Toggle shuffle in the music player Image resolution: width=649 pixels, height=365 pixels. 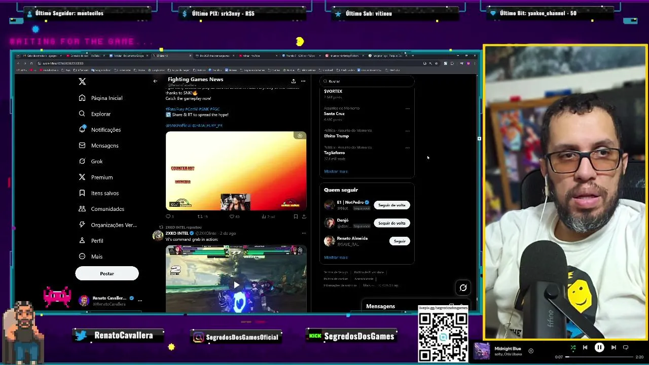(573, 348)
